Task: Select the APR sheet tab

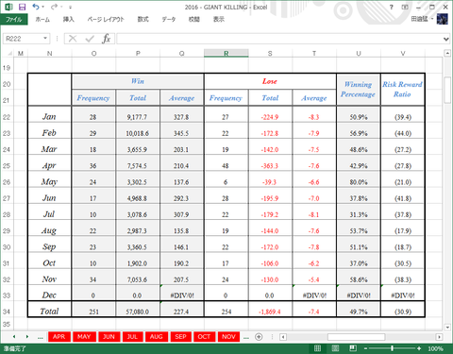Action: 59,337
